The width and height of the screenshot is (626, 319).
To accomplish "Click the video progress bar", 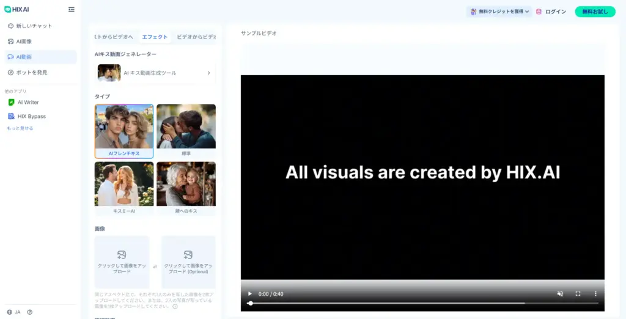I will click(424, 304).
